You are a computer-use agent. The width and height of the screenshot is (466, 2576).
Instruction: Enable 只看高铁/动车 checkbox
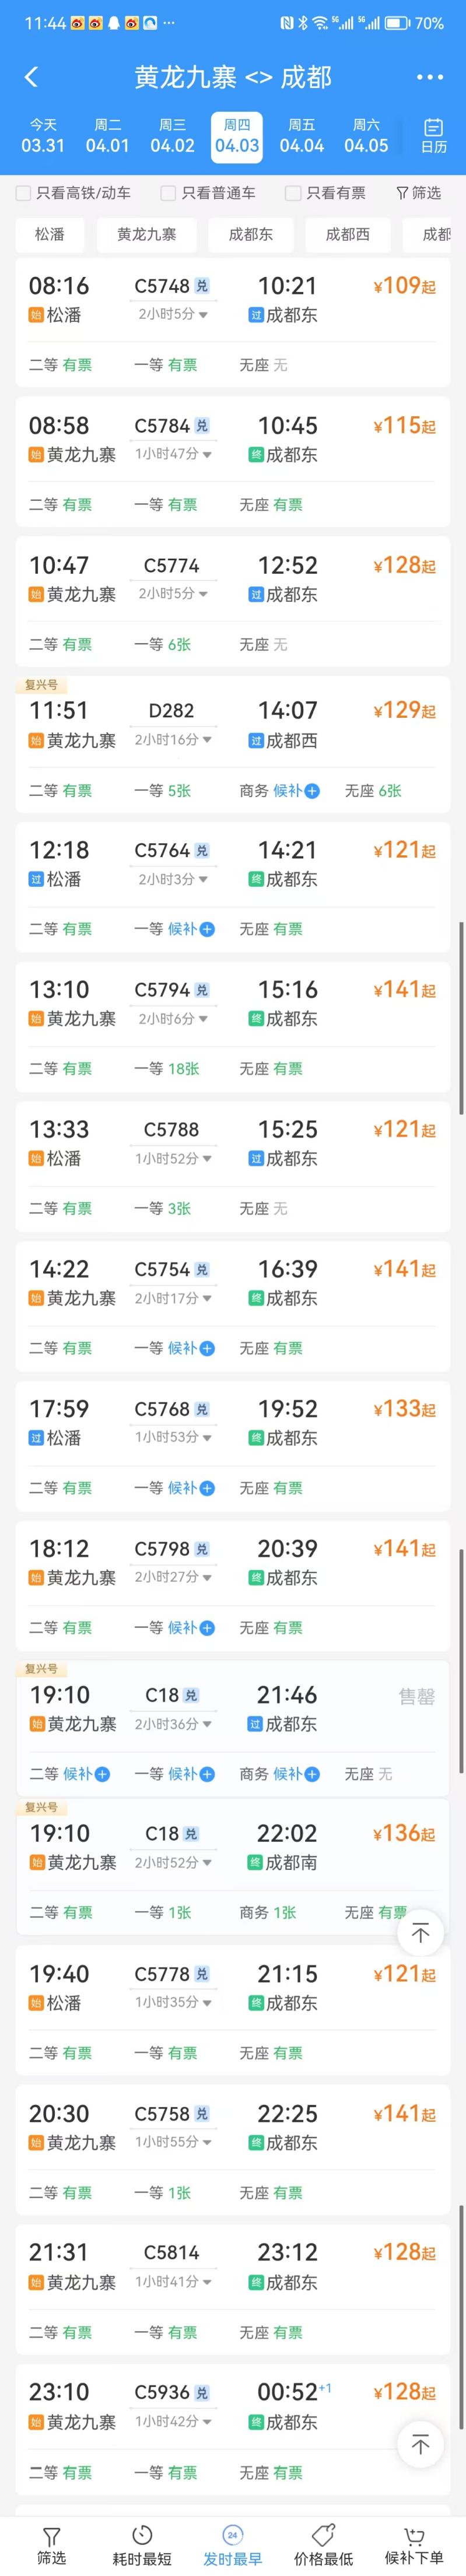click(23, 193)
